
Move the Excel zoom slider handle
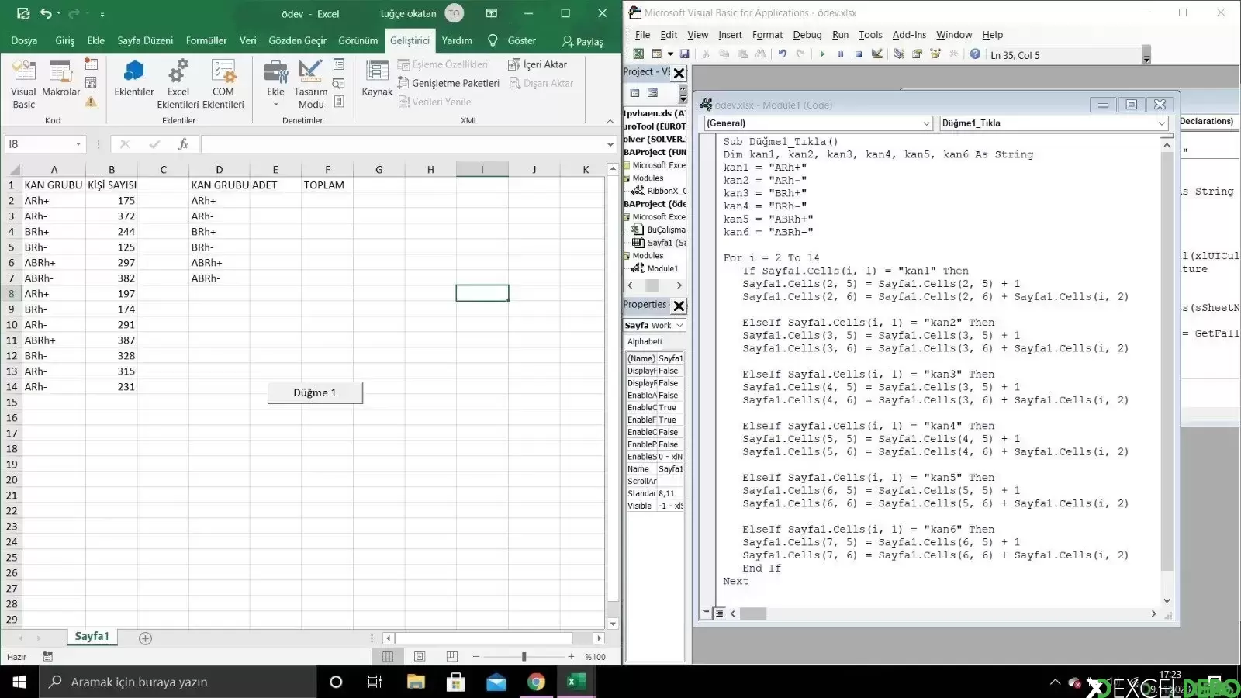[x=524, y=657]
